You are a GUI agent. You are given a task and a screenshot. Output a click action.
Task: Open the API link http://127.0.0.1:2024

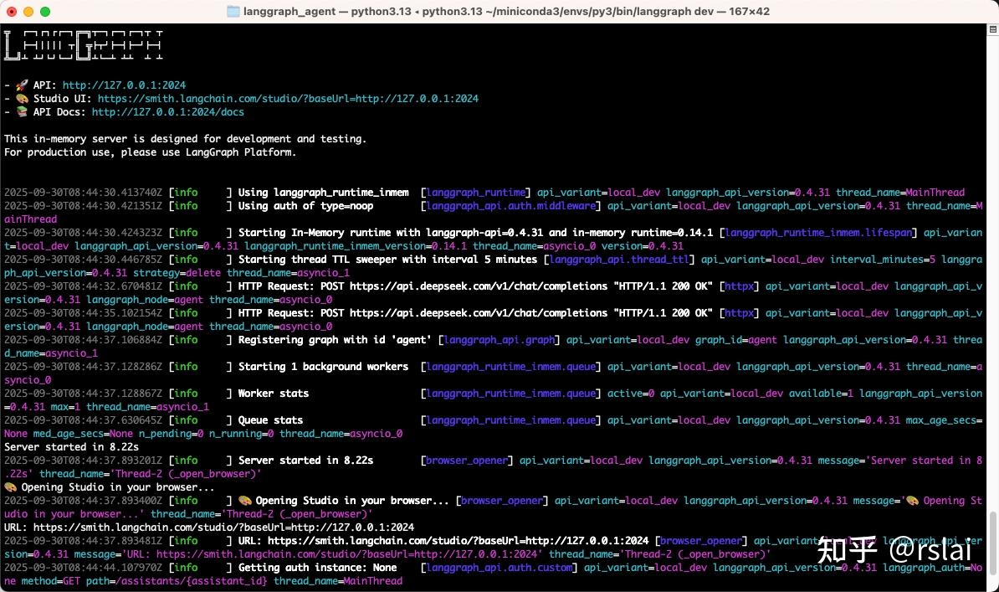(124, 85)
